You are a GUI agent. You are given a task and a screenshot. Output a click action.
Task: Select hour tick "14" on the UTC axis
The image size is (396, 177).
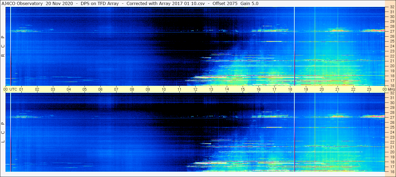tap(227, 89)
